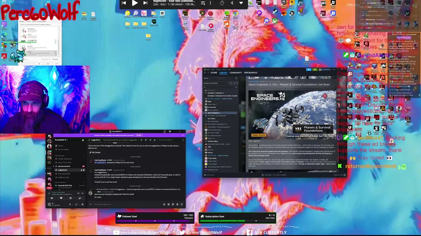Image resolution: width=421 pixels, height=236 pixels.
Task: Select Star Citizen in Steam library list
Action: point(211,118)
